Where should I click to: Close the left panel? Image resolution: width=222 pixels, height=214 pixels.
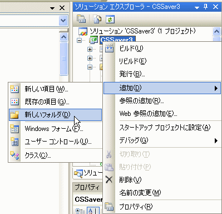pos(62,8)
